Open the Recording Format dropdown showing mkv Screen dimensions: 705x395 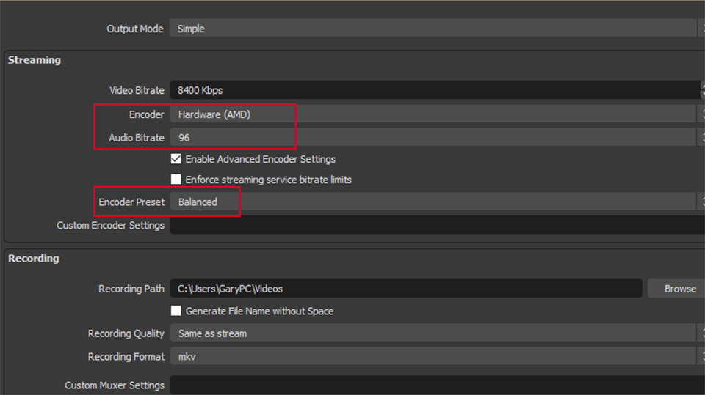(x=437, y=357)
